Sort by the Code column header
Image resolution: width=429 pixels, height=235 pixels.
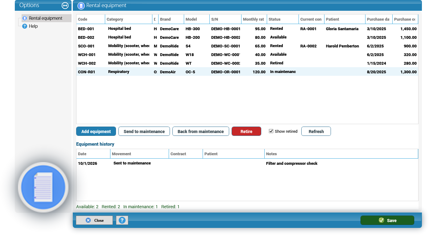(91, 19)
